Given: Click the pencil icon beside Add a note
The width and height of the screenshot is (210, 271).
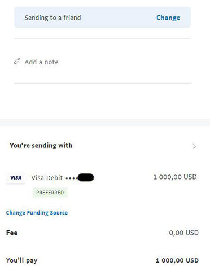Looking at the screenshot, I should pyautogui.click(x=17, y=62).
